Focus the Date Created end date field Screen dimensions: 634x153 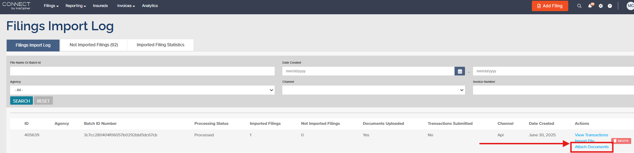point(554,71)
